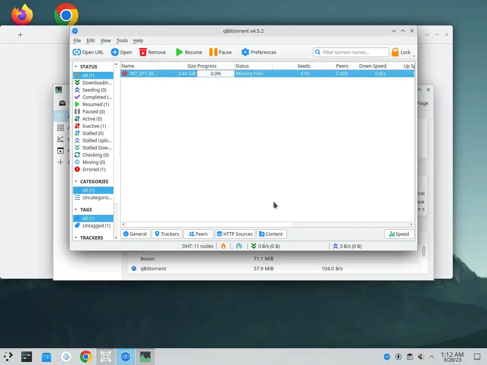
Task: Open Firefox from the desktop icon
Action: 22,15
